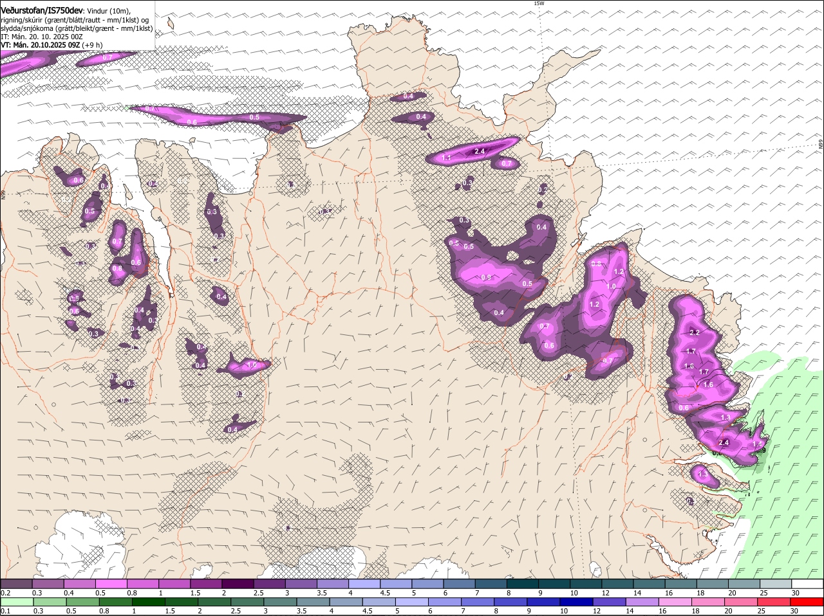Pick top-row legend swatch between 1 and 1.5
The width and height of the screenshot is (824, 616).
click(174, 584)
